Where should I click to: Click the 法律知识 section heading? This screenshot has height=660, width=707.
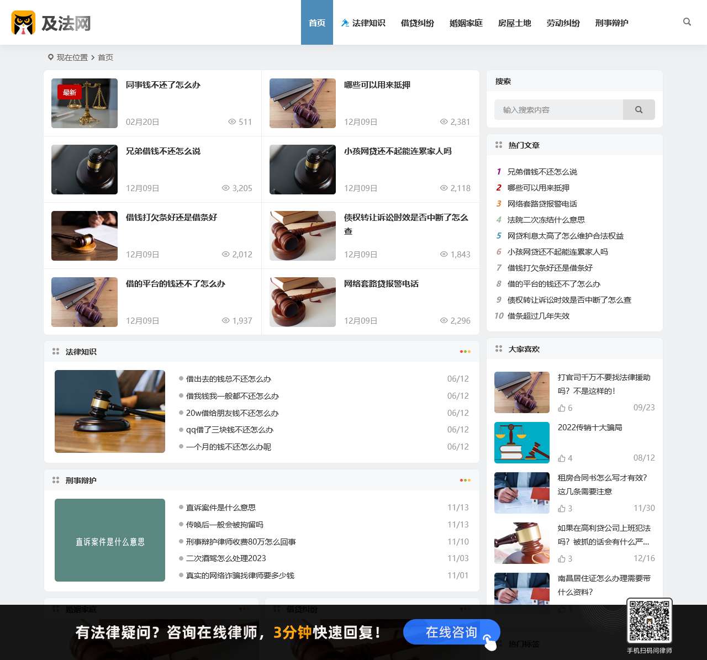click(81, 352)
